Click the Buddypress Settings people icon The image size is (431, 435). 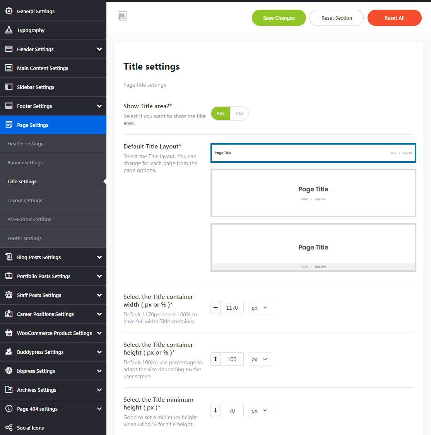tap(9, 352)
